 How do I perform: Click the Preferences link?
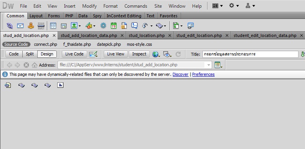(x=203, y=74)
